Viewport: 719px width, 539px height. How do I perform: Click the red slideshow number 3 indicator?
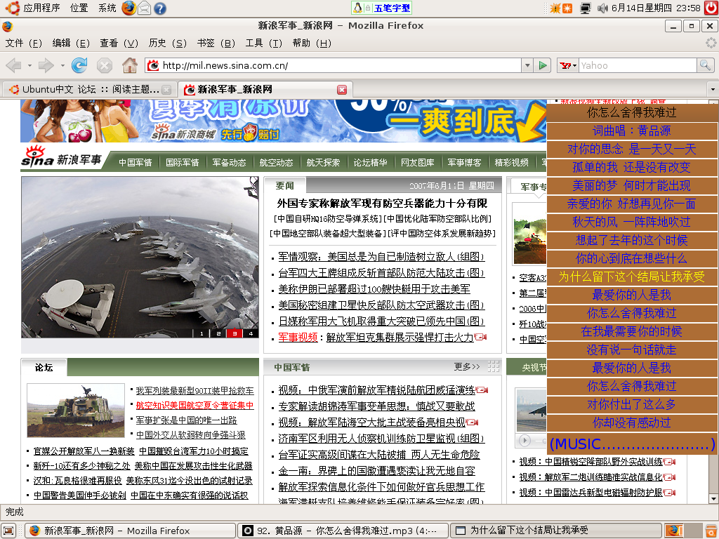tap(235, 333)
